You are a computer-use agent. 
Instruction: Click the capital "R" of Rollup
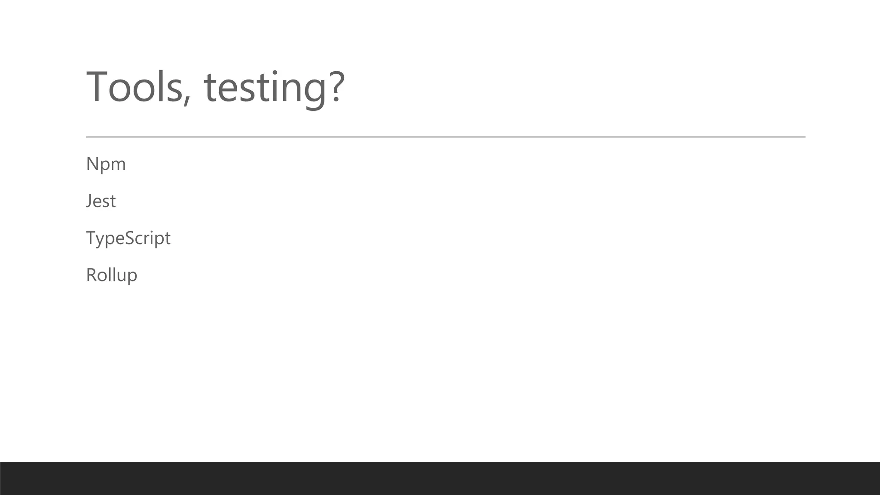[91, 275]
